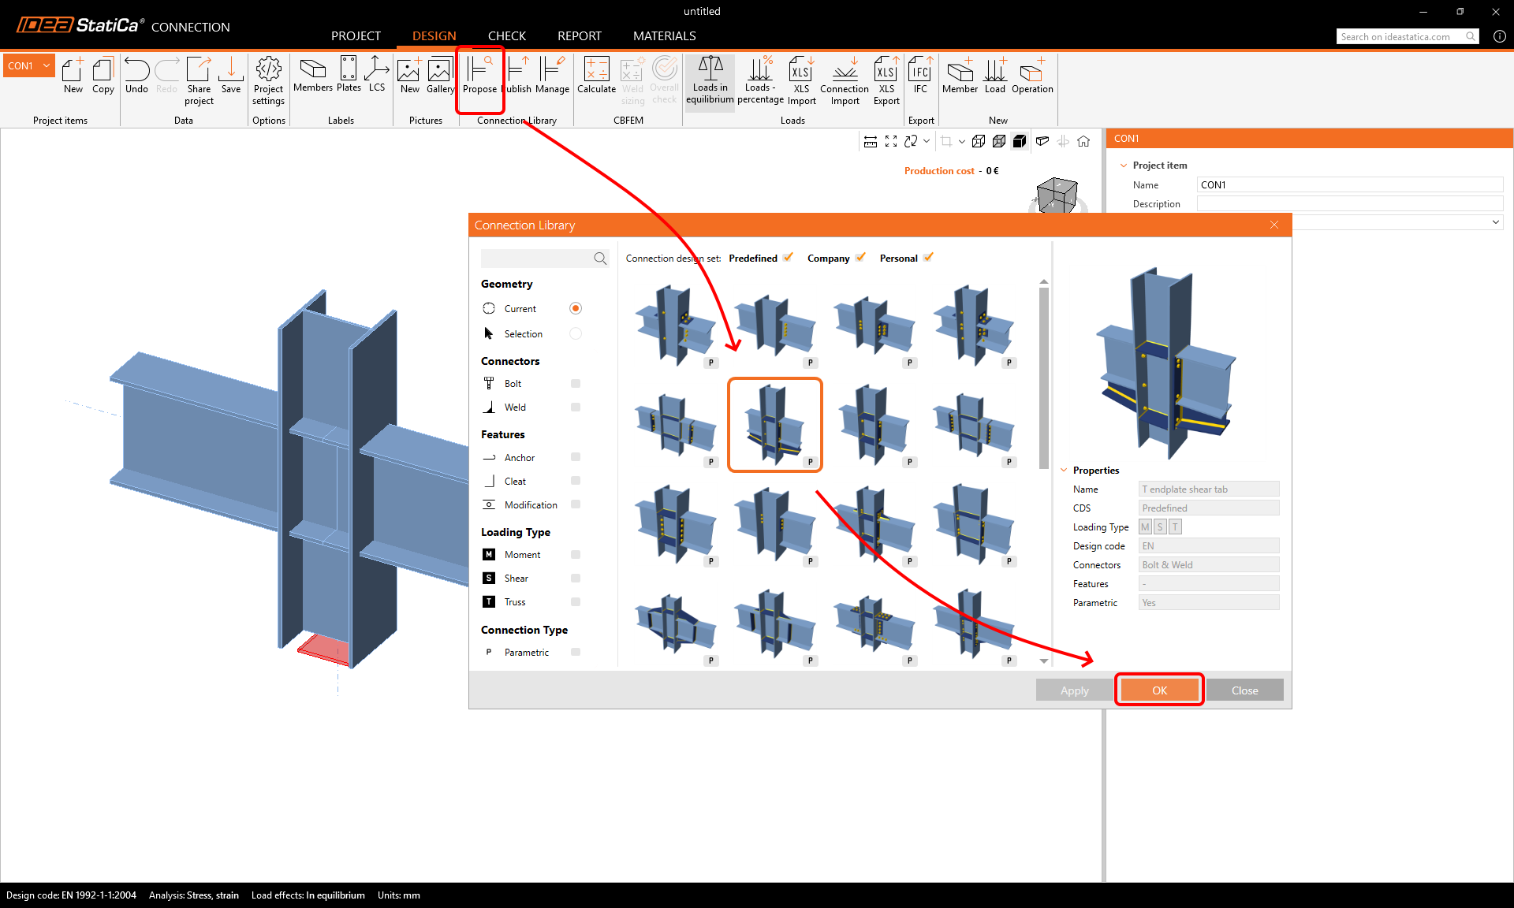Click the Members label icon
Image resolution: width=1514 pixels, height=908 pixels.
(312, 75)
